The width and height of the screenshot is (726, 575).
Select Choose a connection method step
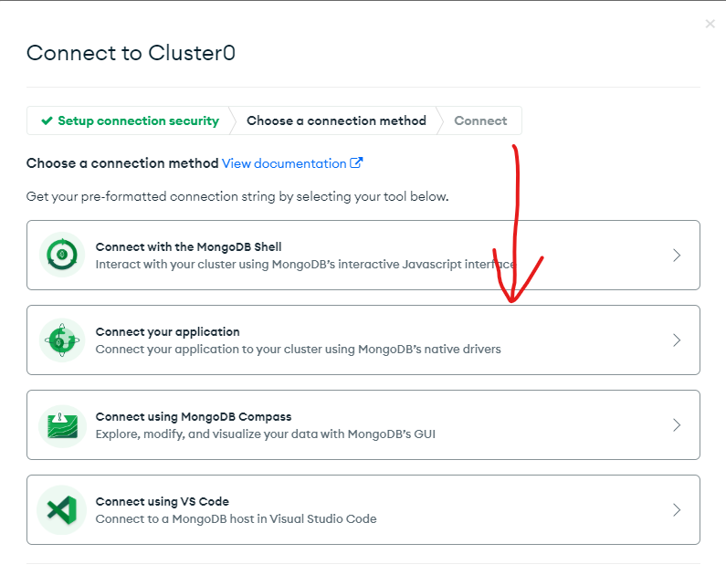click(x=336, y=120)
